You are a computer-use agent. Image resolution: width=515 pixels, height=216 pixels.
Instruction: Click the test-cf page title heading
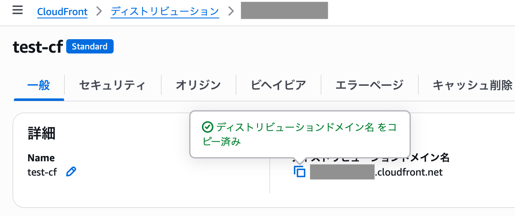(37, 47)
